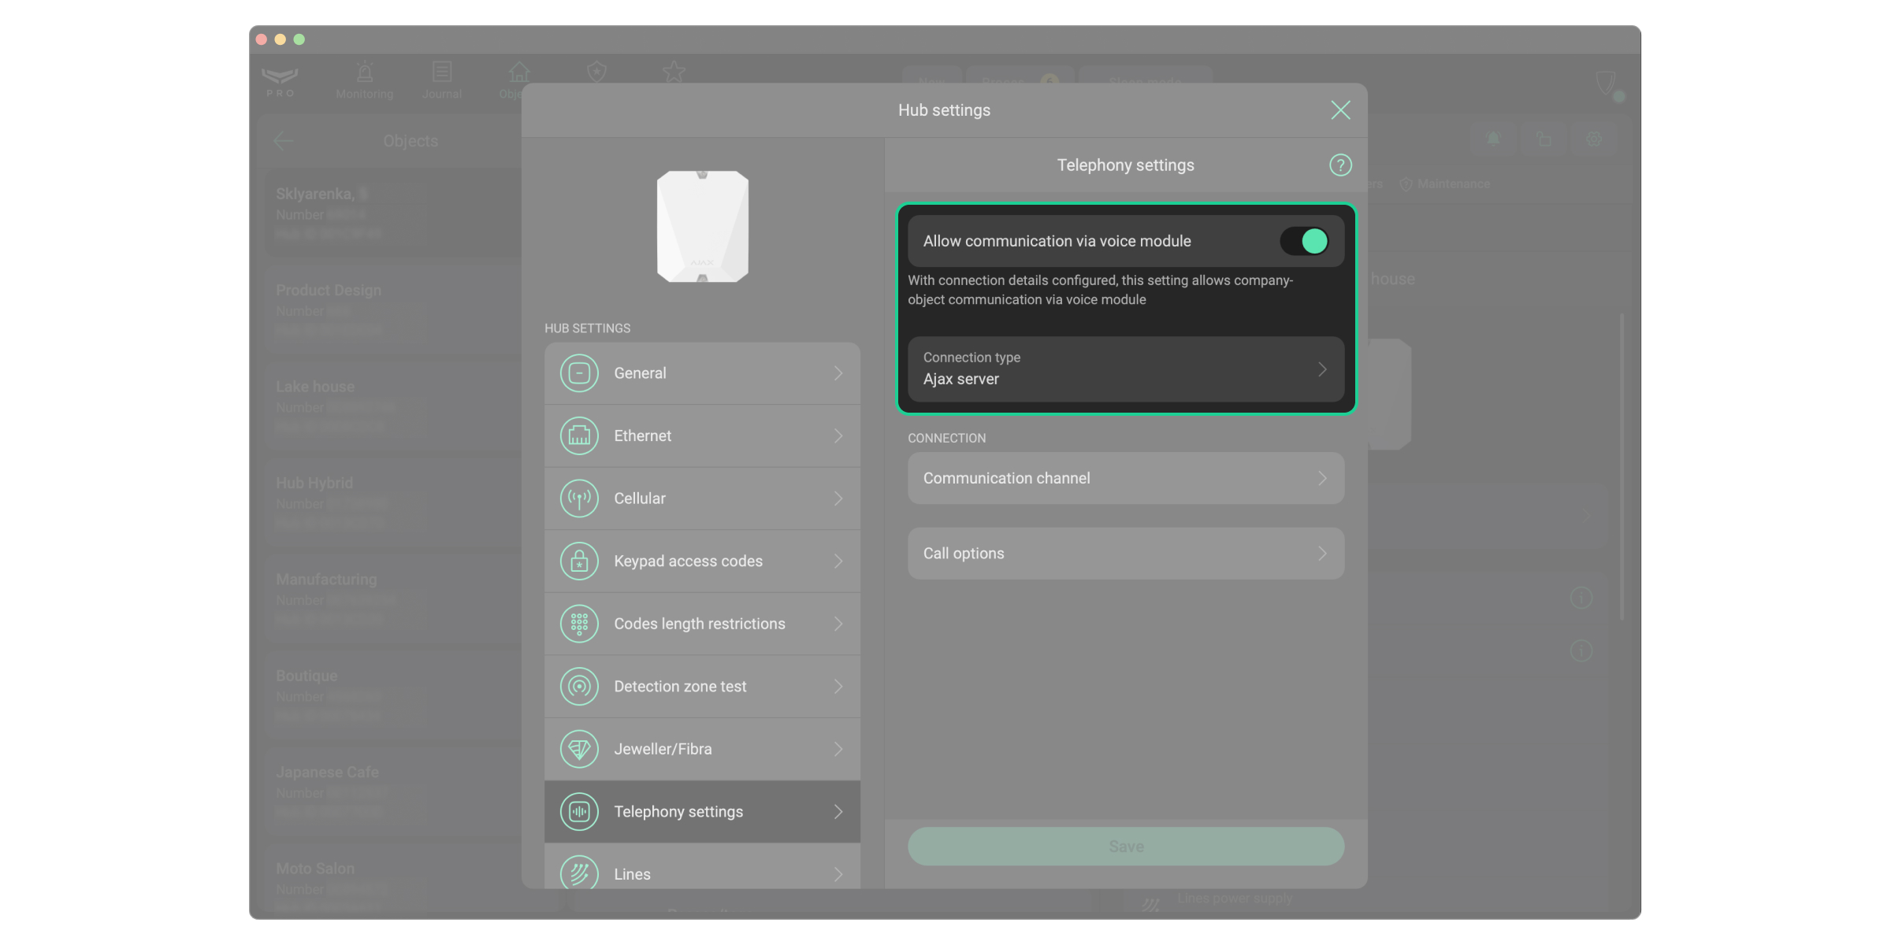Select Japanese Cafe object in list
Viewport: 1891px width, 945px height.
point(392,791)
